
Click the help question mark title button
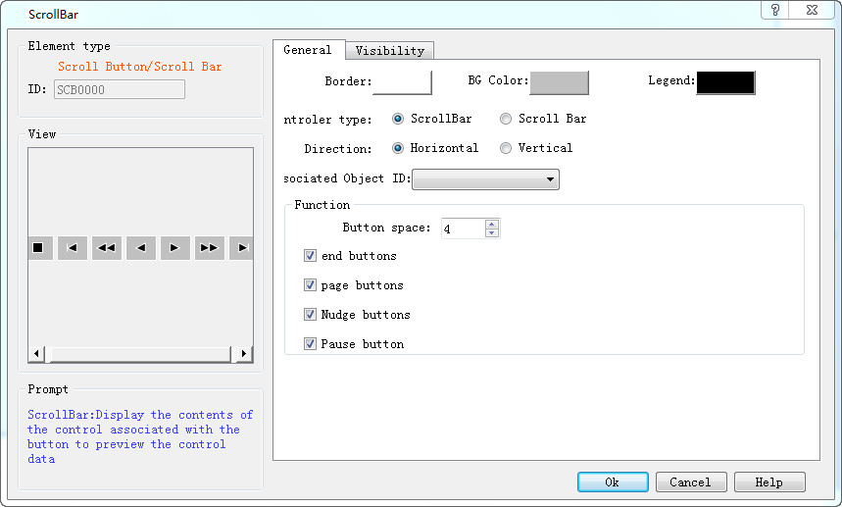(775, 10)
